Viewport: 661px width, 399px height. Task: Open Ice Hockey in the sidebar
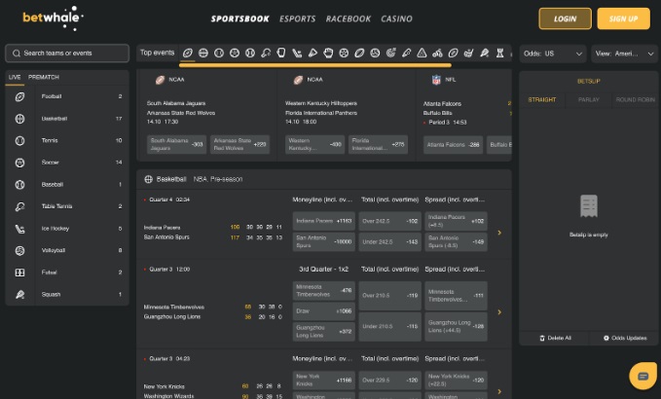click(x=56, y=228)
